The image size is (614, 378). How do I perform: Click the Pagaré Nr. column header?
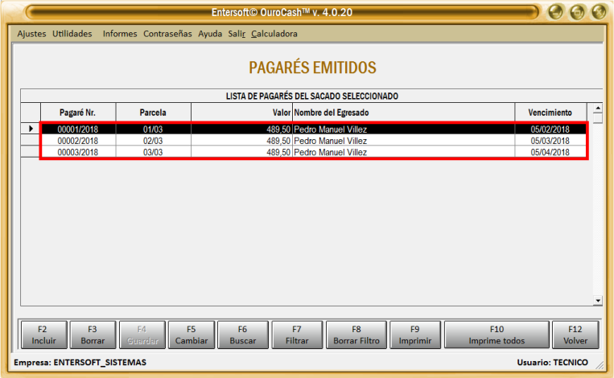point(77,113)
